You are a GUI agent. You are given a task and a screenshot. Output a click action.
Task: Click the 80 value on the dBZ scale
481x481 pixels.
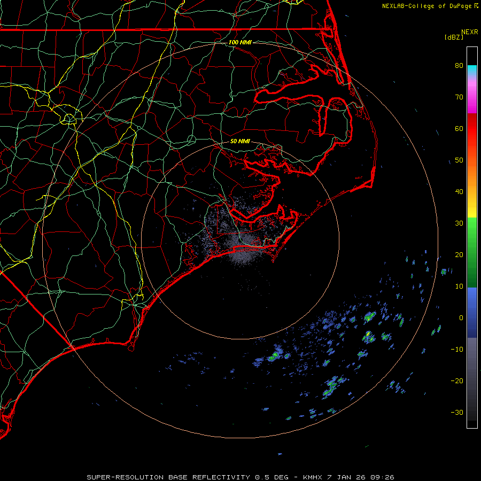click(459, 65)
